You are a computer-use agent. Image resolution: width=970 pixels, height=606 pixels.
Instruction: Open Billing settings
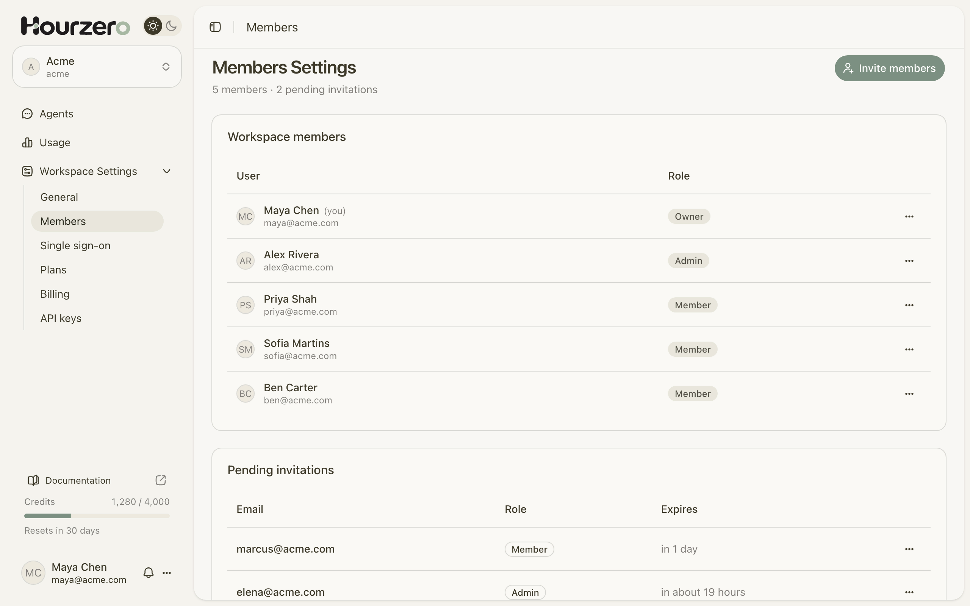(x=97, y=294)
